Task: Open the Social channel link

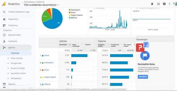Action: point(47,56)
